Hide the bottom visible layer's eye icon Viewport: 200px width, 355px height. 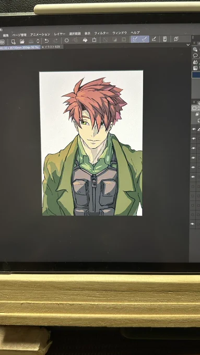(x=193, y=224)
